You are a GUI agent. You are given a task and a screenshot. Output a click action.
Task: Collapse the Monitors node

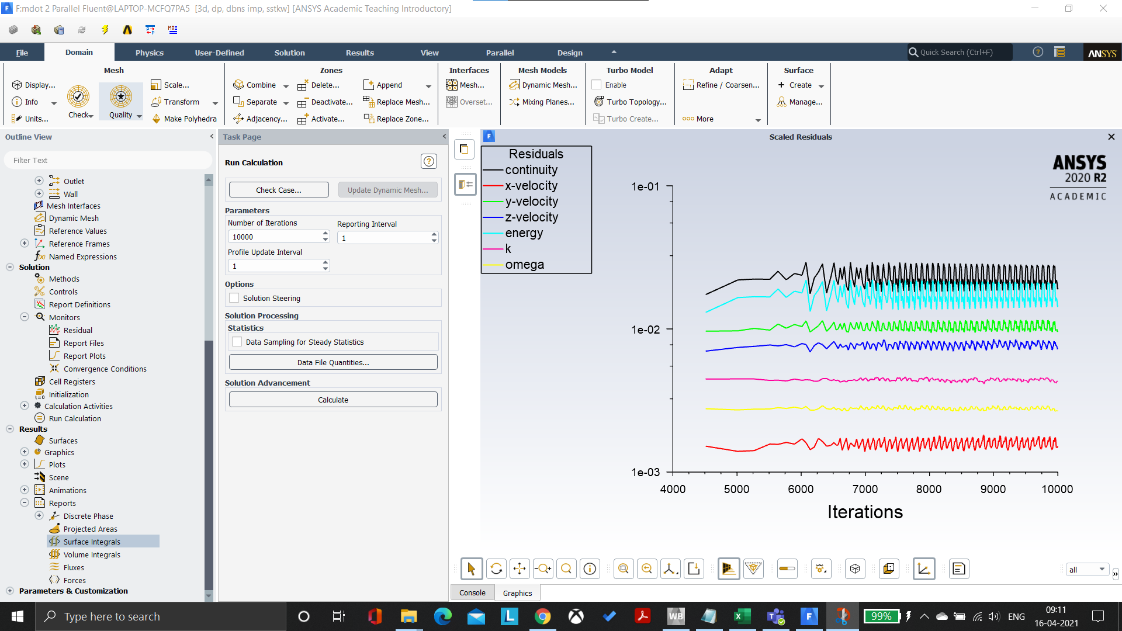click(25, 317)
